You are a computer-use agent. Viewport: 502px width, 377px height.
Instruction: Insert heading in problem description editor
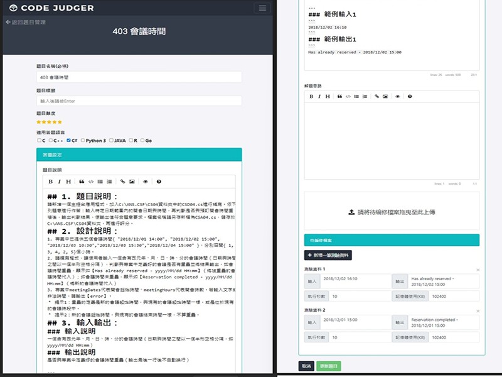click(68, 182)
